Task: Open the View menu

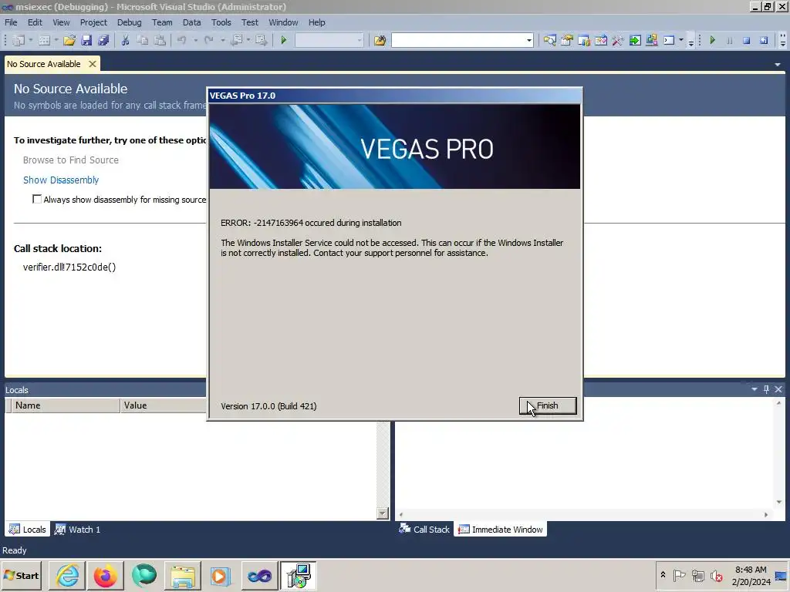Action: [61, 22]
